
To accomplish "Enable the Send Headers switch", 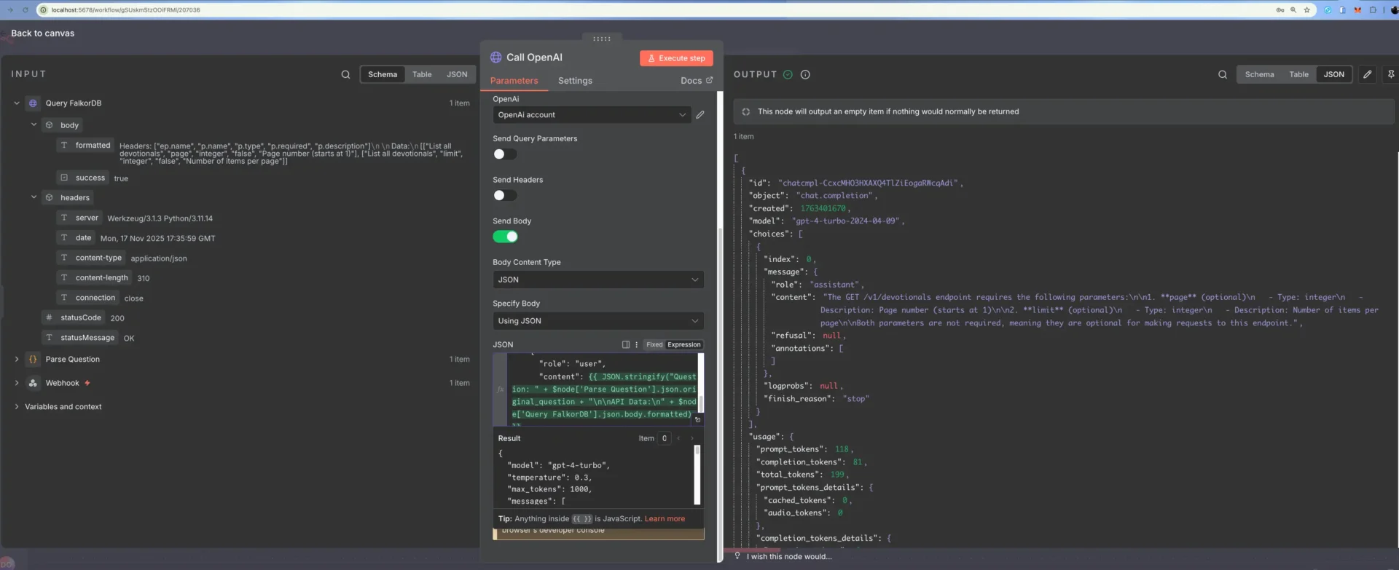I will [x=505, y=195].
